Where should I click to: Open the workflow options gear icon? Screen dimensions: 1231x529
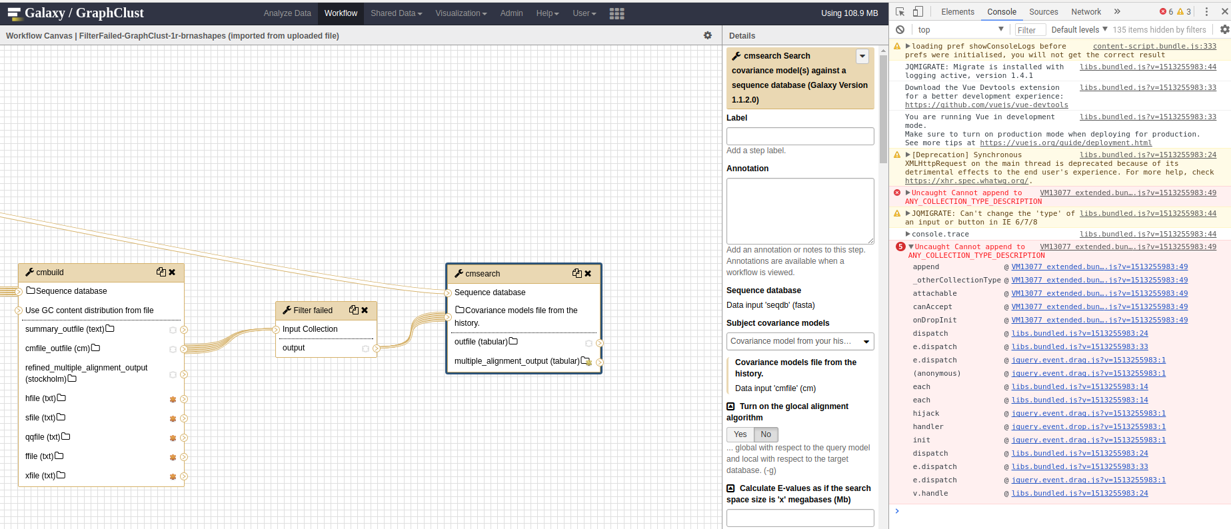(x=708, y=35)
